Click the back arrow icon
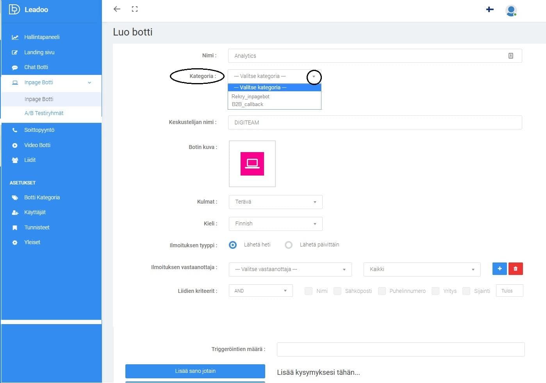 pyautogui.click(x=117, y=9)
